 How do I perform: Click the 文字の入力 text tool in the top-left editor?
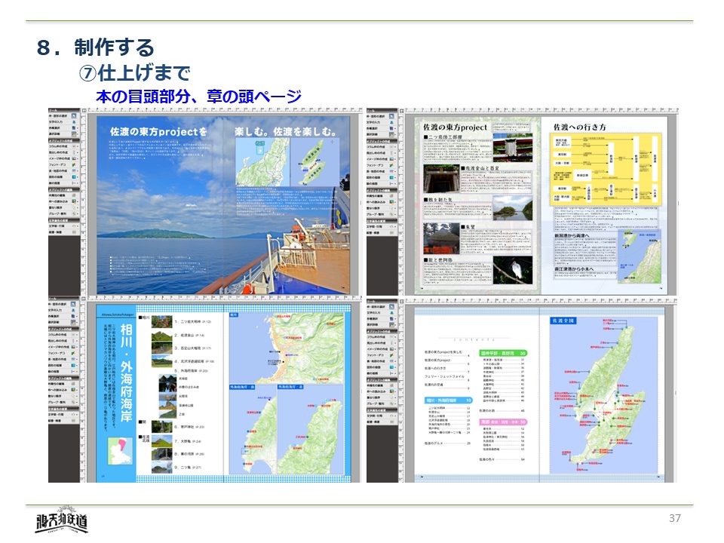(x=63, y=123)
